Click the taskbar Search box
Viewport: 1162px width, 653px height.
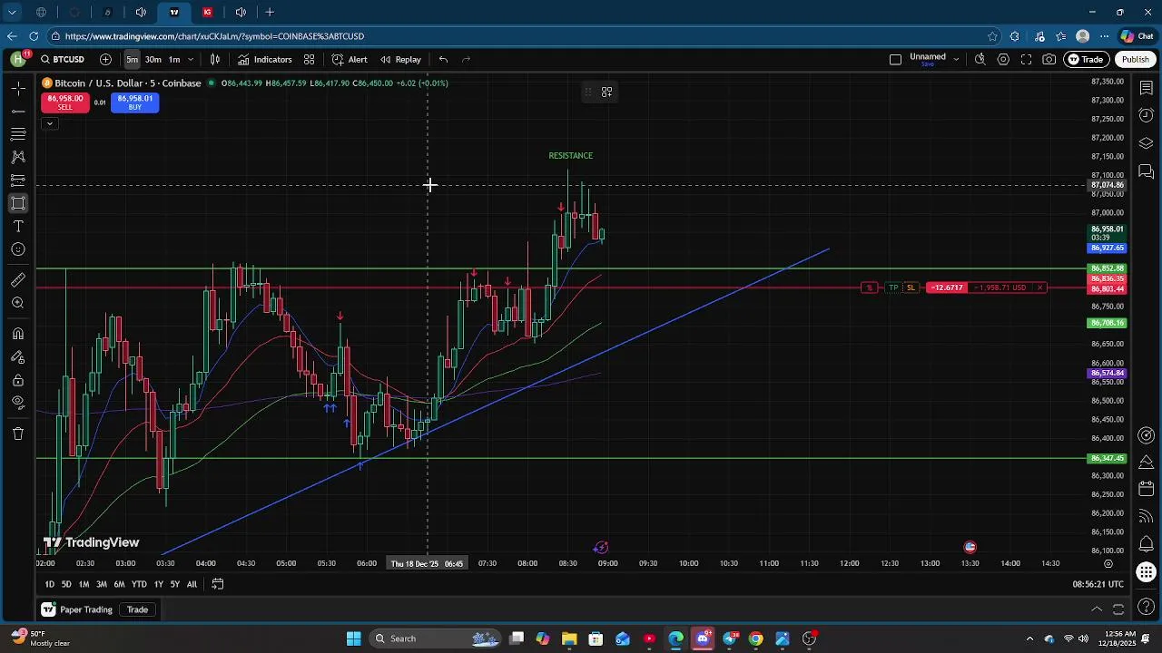pyautogui.click(x=434, y=638)
